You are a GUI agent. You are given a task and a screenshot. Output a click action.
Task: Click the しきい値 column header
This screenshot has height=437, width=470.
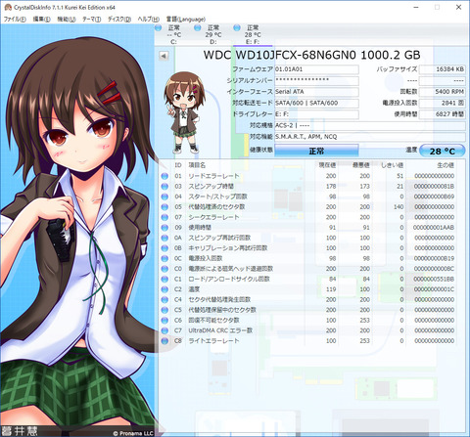(x=393, y=165)
